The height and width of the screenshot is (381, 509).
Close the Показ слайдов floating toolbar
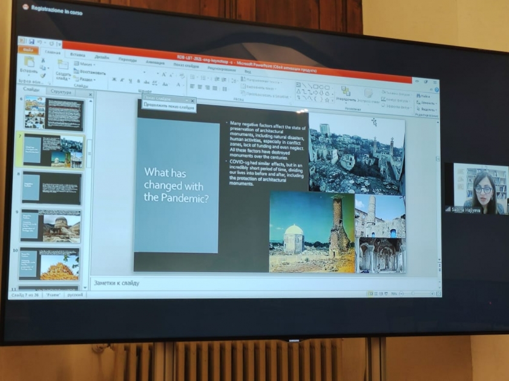192,101
